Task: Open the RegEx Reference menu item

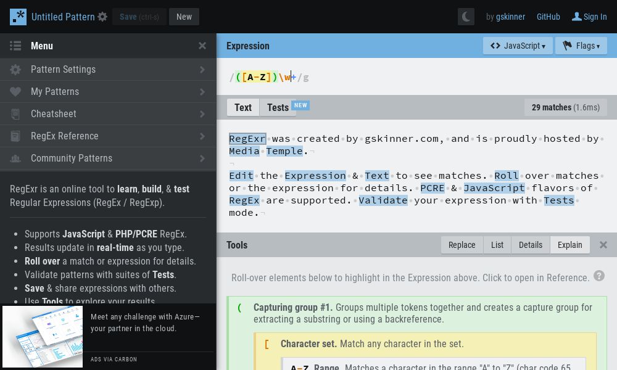Action: pyautogui.click(x=108, y=136)
